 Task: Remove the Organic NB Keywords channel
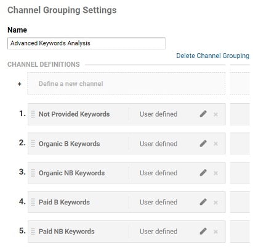[215, 173]
